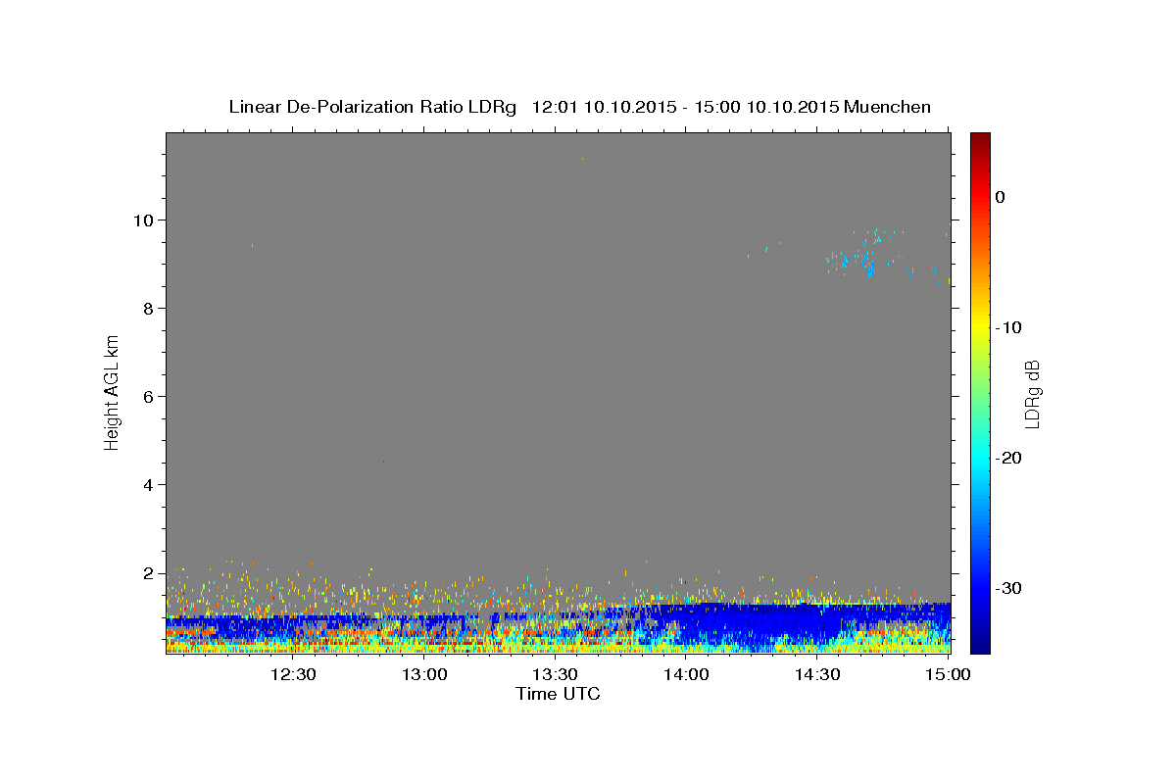
Task: Click the 14:30 time tick label
Action: tap(817, 674)
